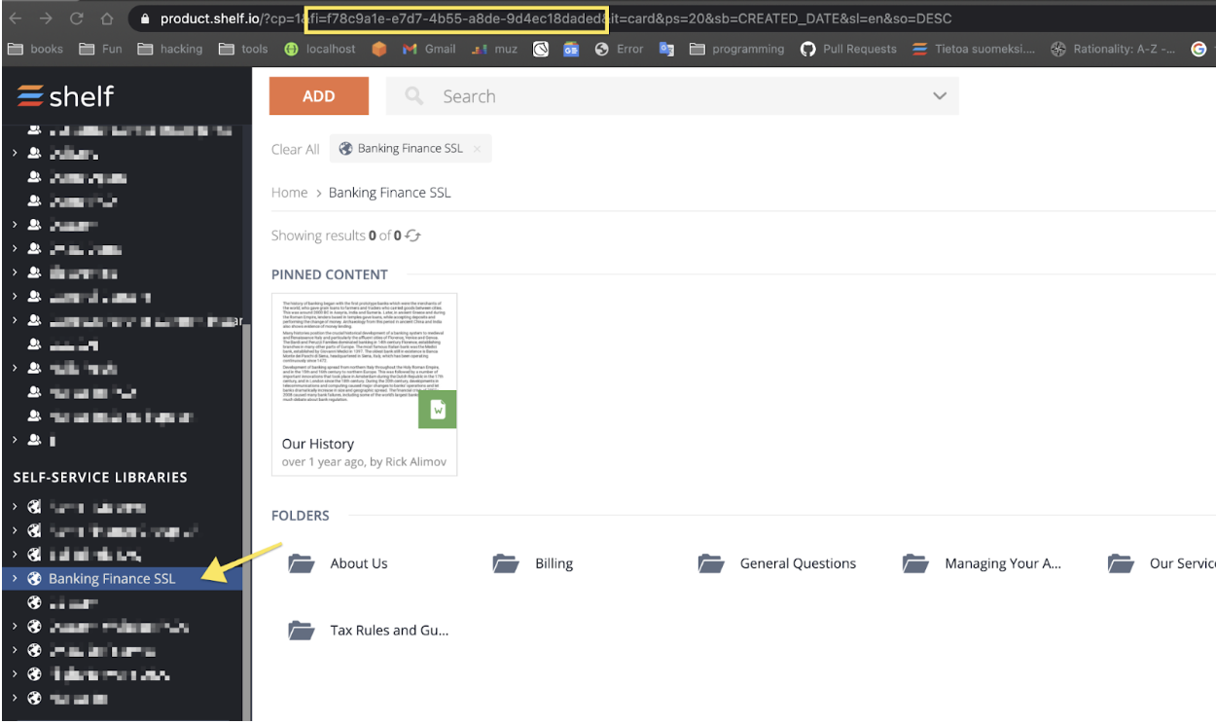
Task: Open the Rationality: A-Z bookmark
Action: coord(1113,49)
